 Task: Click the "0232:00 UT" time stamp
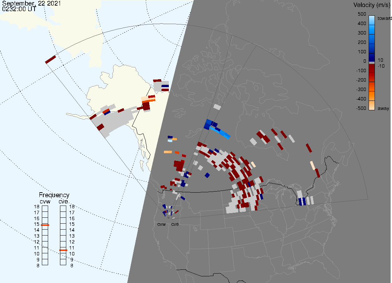[19, 9]
